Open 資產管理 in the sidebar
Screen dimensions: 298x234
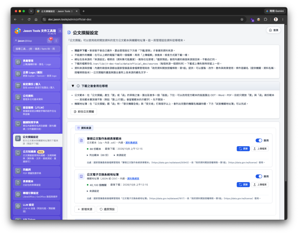pos(36,62)
